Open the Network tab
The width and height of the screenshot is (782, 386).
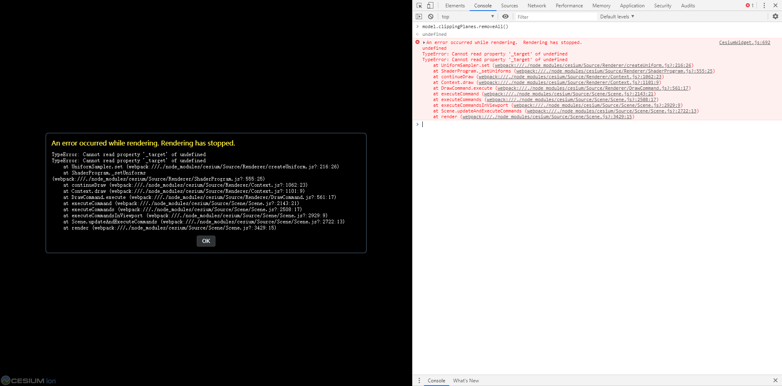tap(537, 6)
